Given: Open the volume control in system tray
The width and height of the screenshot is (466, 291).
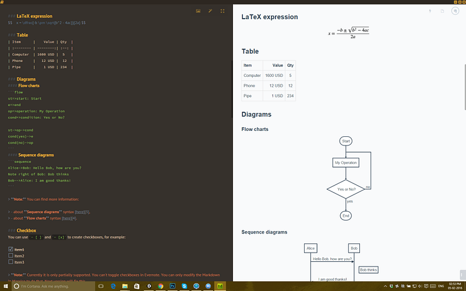Looking at the screenshot, I should (420, 286).
